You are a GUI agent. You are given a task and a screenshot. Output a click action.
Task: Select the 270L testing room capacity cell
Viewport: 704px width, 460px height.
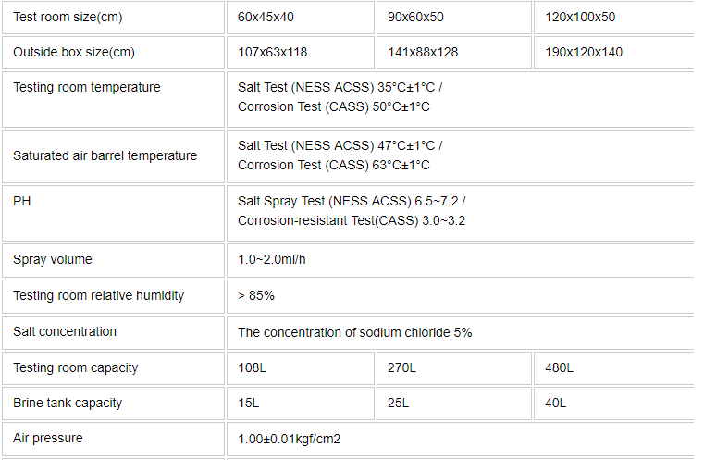tap(454, 368)
